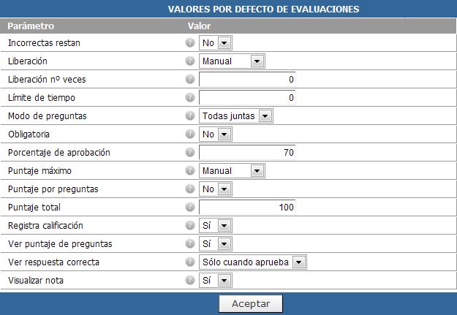Show help for Registra calificación
The image size is (457, 315).
pyautogui.click(x=189, y=226)
